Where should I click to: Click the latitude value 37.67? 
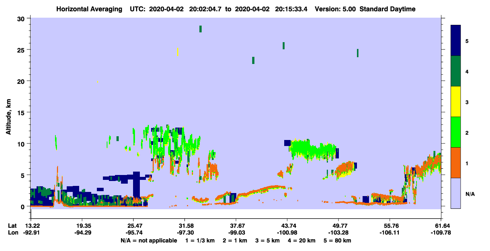tap(236, 226)
